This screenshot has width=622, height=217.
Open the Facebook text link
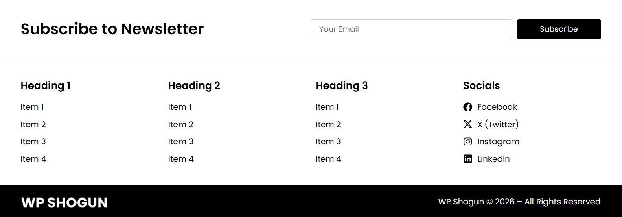point(497,107)
